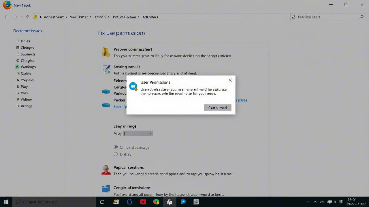Image resolution: width=369 pixels, height=207 pixels.
Task: Toggle the green checkbox beside Wenkops
Action: (16, 67)
